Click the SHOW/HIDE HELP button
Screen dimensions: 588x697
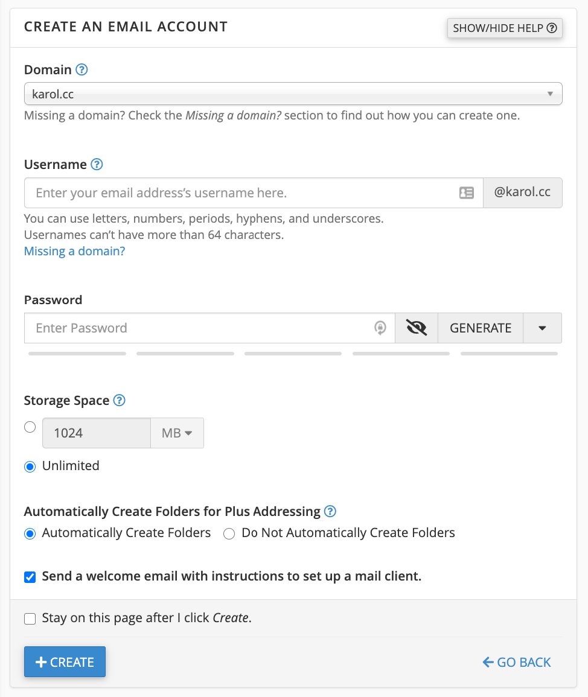pos(505,28)
